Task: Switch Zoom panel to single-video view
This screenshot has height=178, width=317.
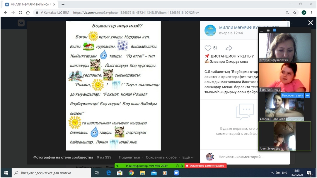Action: point(268,30)
